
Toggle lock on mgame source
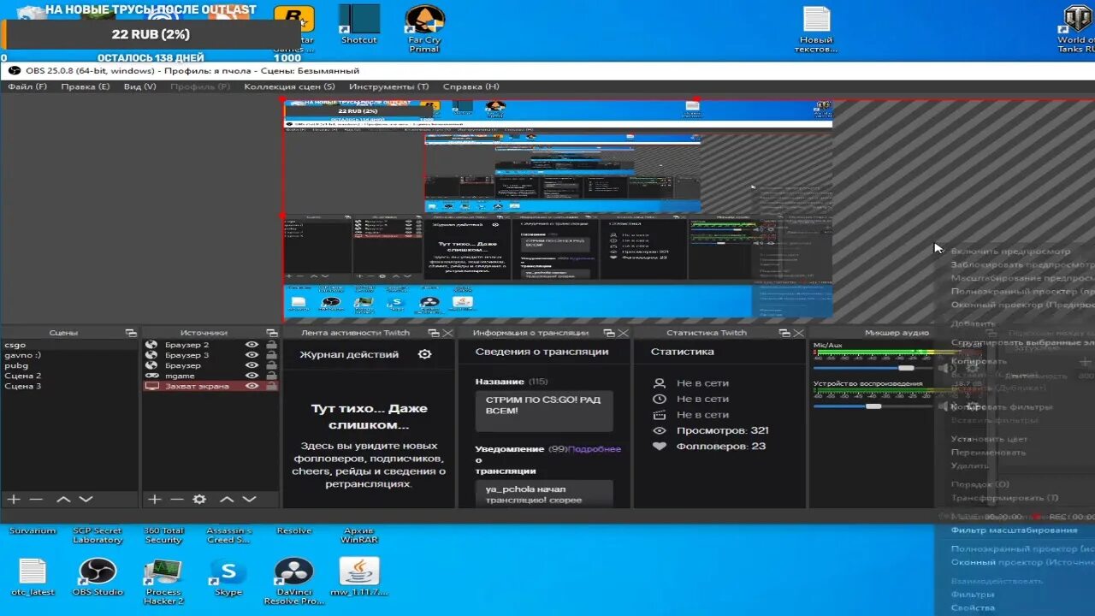point(271,376)
